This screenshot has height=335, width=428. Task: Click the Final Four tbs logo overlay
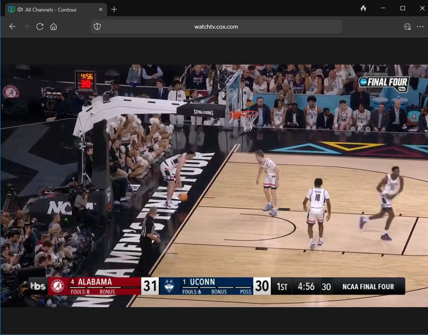(383, 84)
